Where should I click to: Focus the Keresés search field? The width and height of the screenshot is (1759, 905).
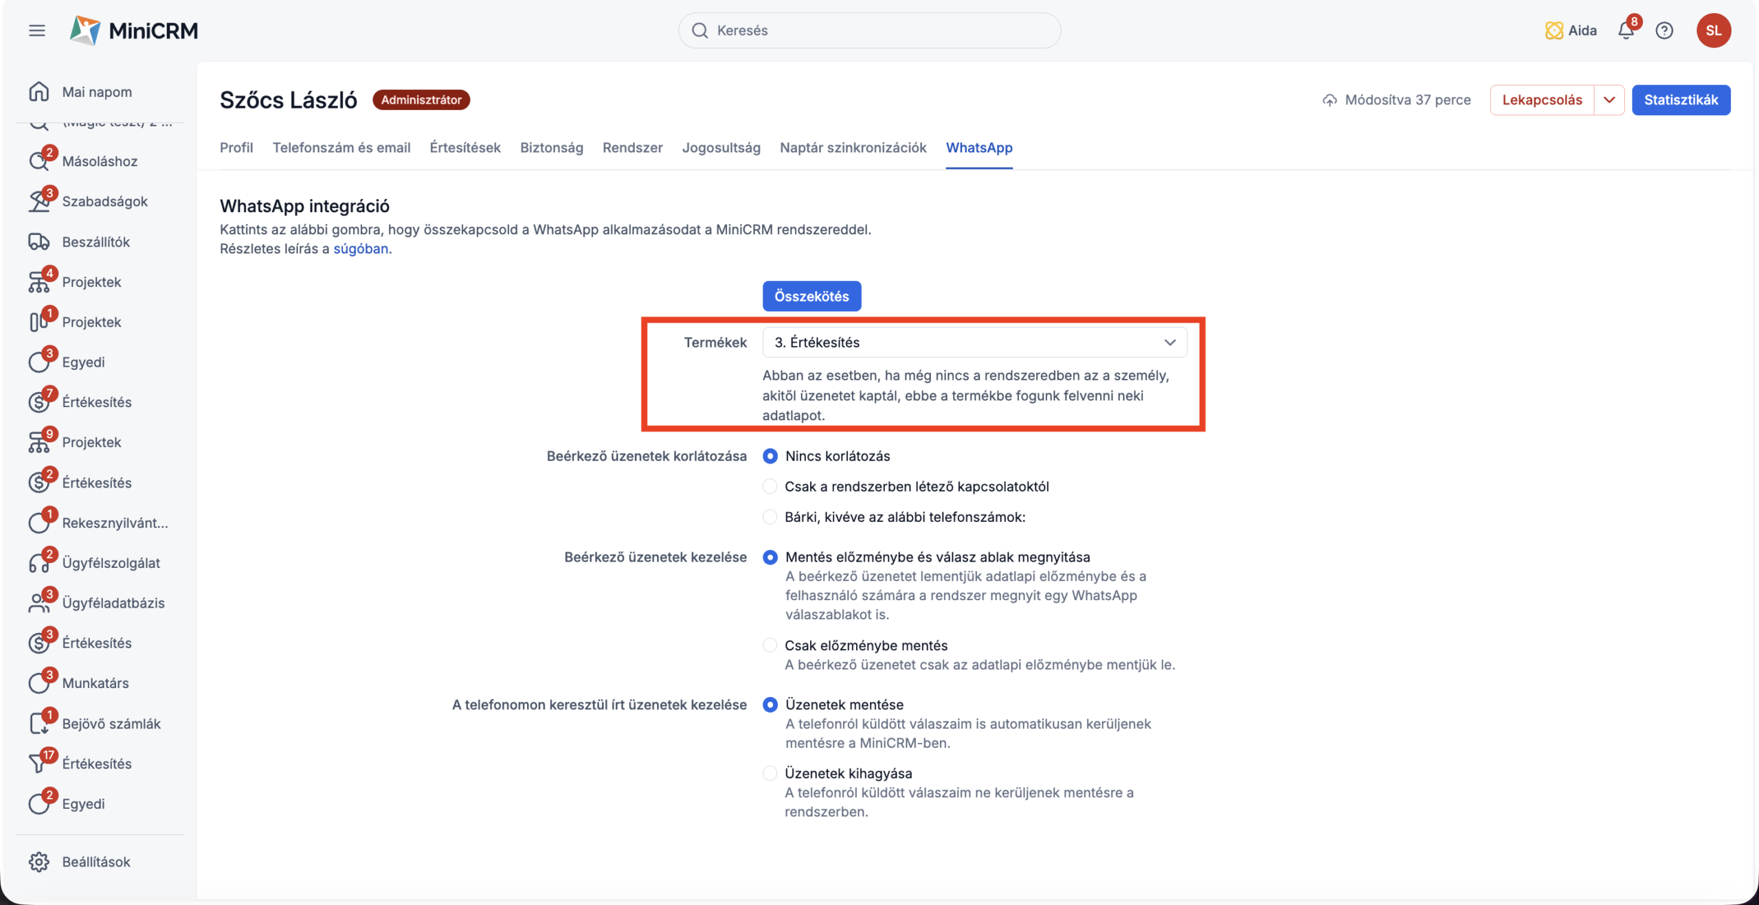(869, 30)
